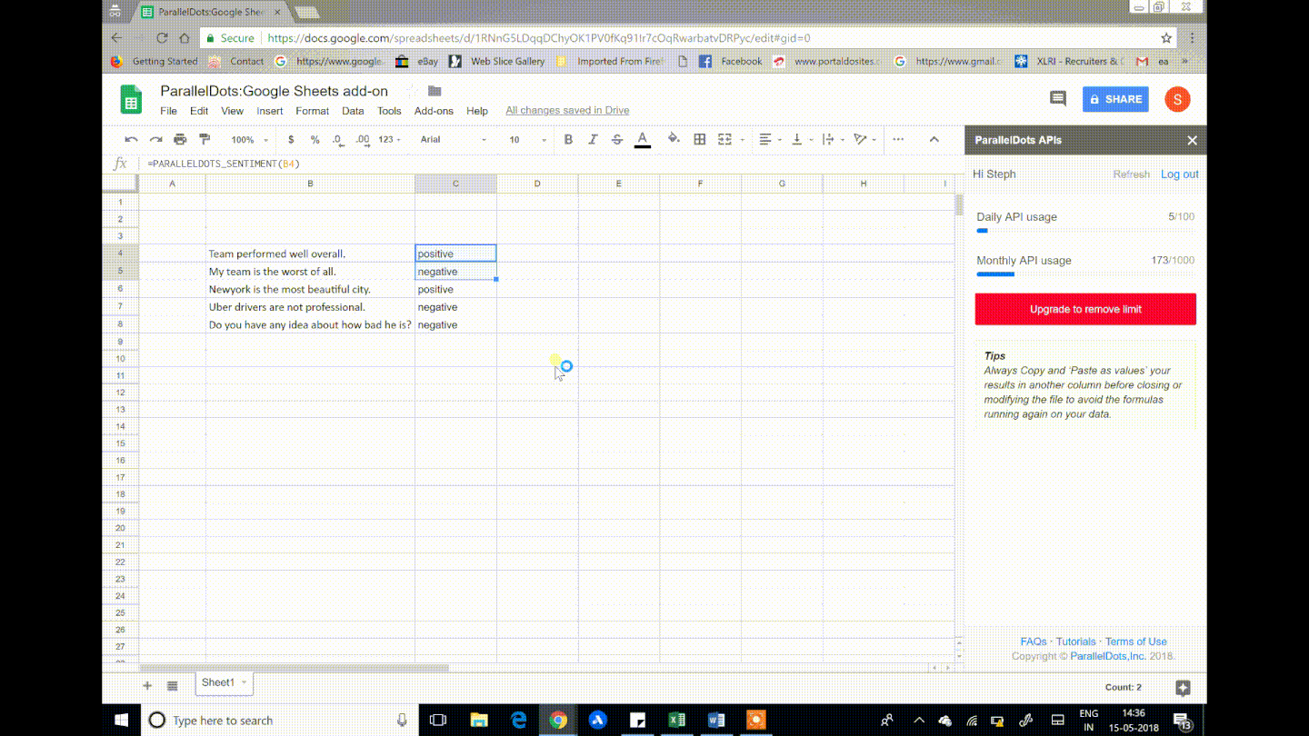Open the File menu
Viewport: 1309px width, 736px height.
[x=168, y=111]
